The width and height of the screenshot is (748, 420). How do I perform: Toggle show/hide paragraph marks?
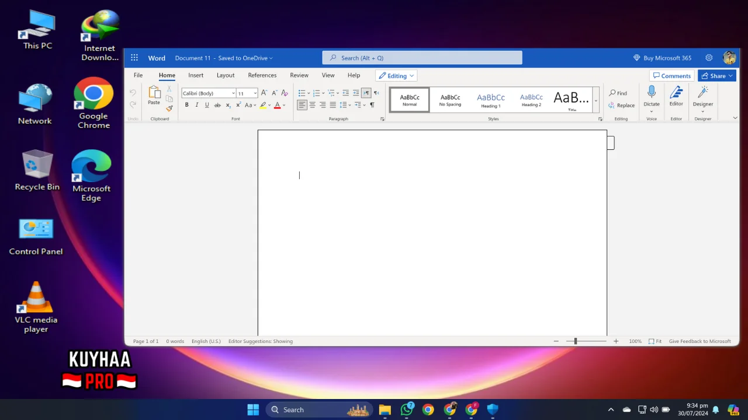pos(372,105)
